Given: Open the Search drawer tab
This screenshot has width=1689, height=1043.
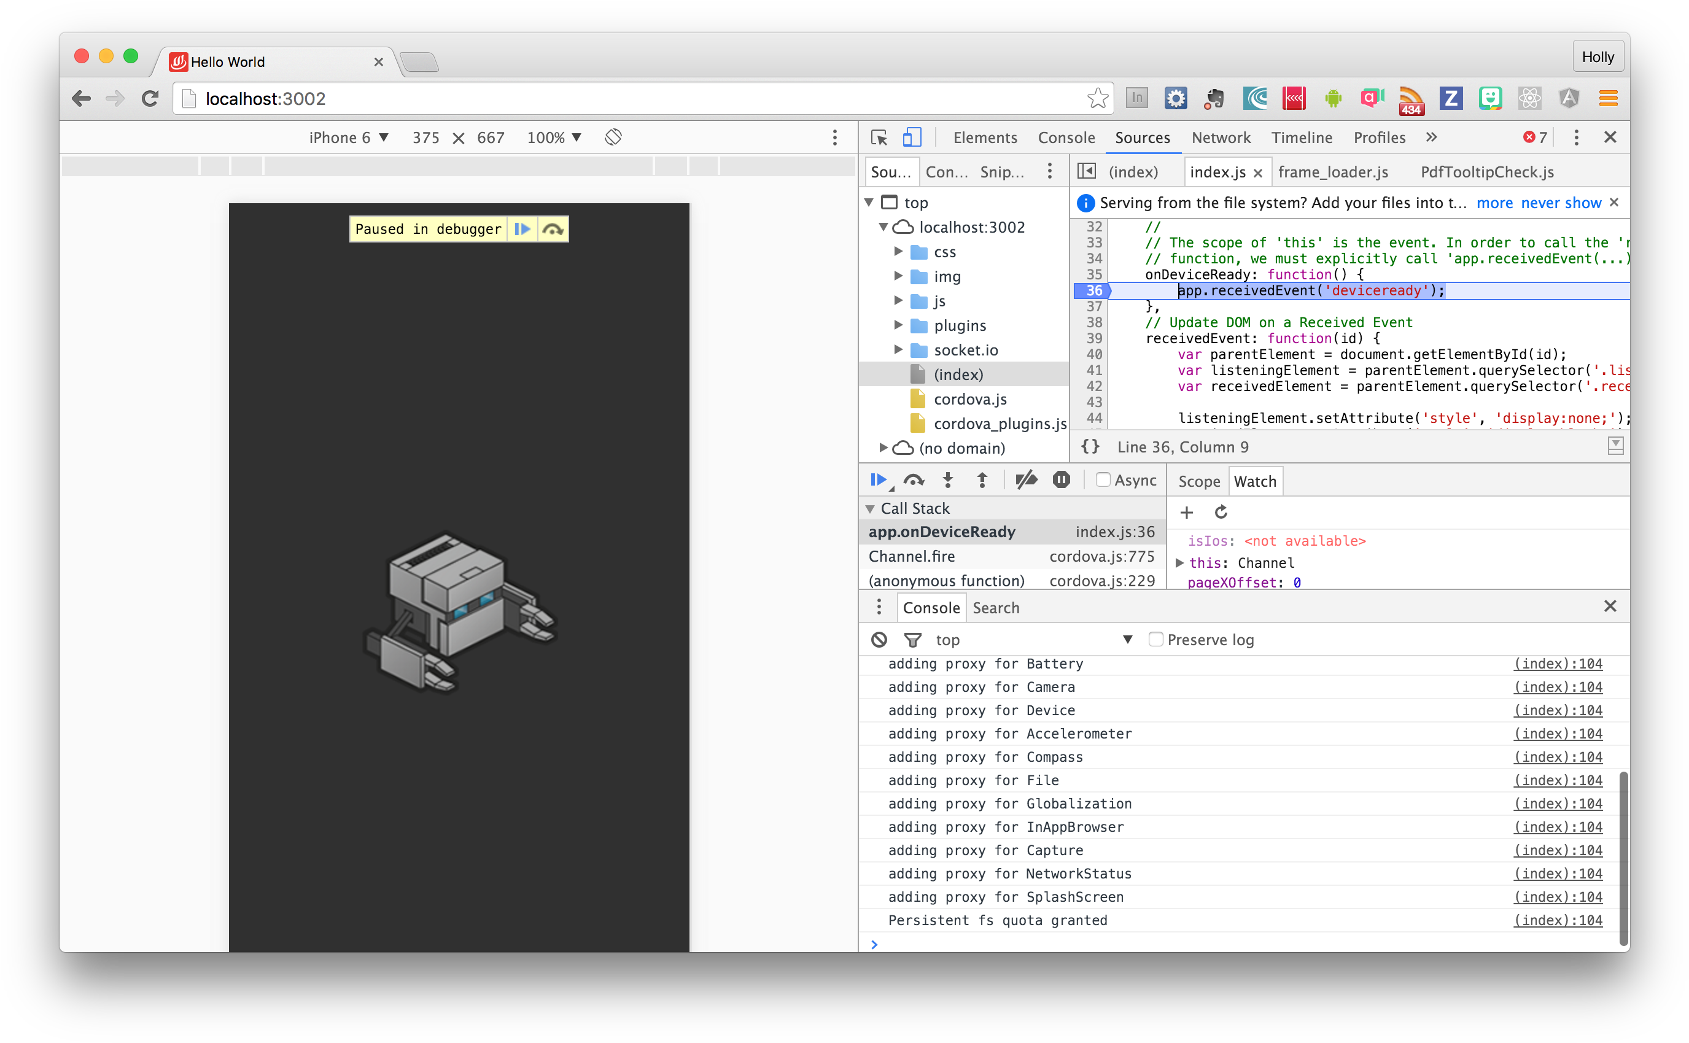Looking at the screenshot, I should pyautogui.click(x=995, y=607).
